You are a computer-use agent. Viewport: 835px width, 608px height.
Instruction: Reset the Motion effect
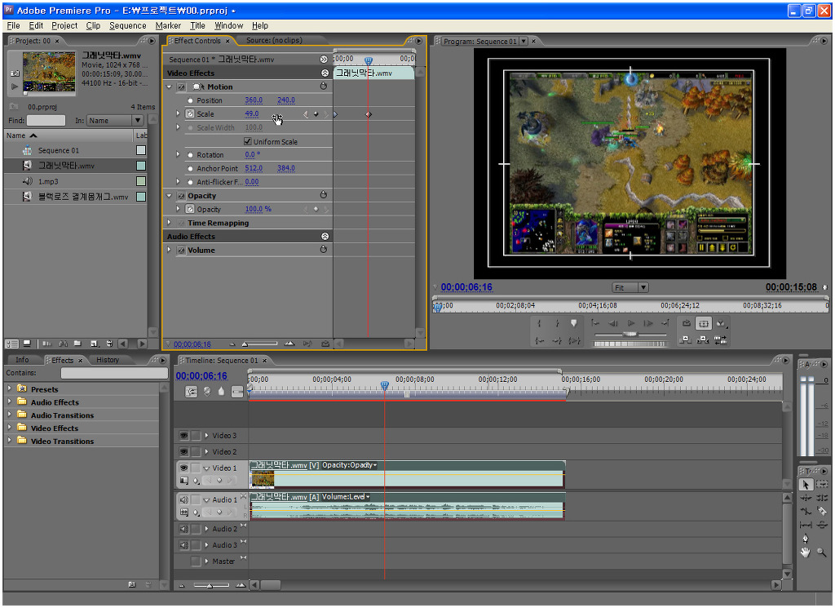[x=324, y=87]
